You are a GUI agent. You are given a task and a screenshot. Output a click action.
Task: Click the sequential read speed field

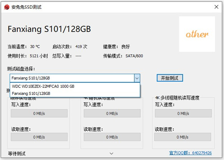(39, 137)
